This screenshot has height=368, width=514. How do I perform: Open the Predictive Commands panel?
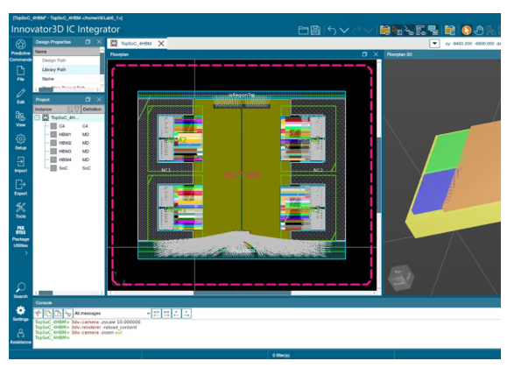20,51
